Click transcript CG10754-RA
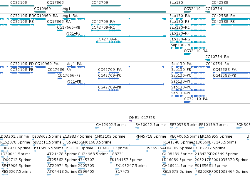250x176 pixels. pyautogui.click(x=208, y=60)
